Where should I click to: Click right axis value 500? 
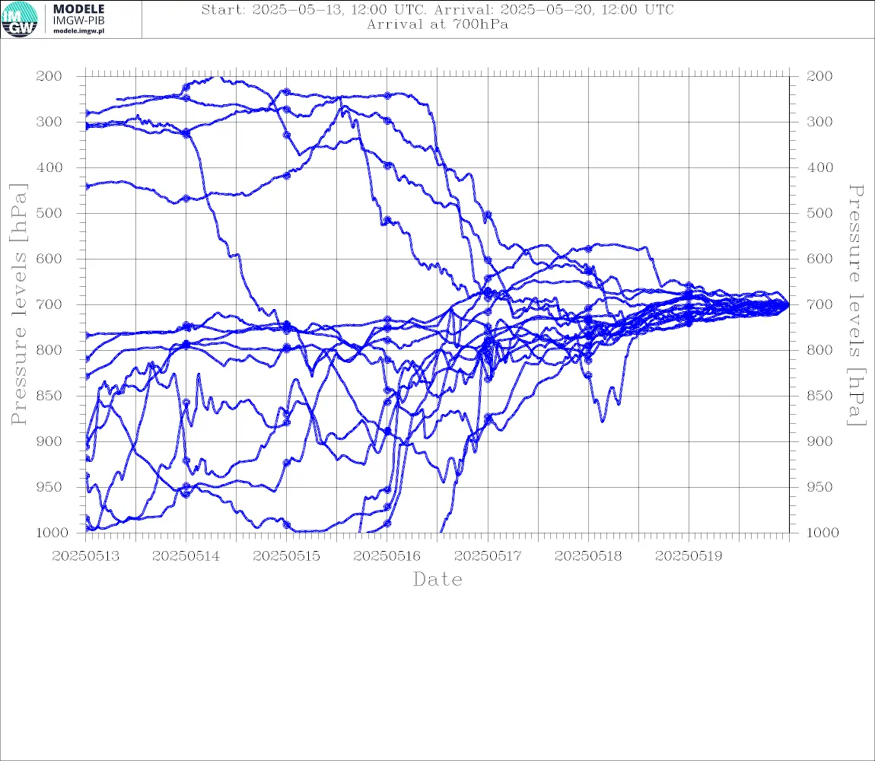click(x=819, y=213)
